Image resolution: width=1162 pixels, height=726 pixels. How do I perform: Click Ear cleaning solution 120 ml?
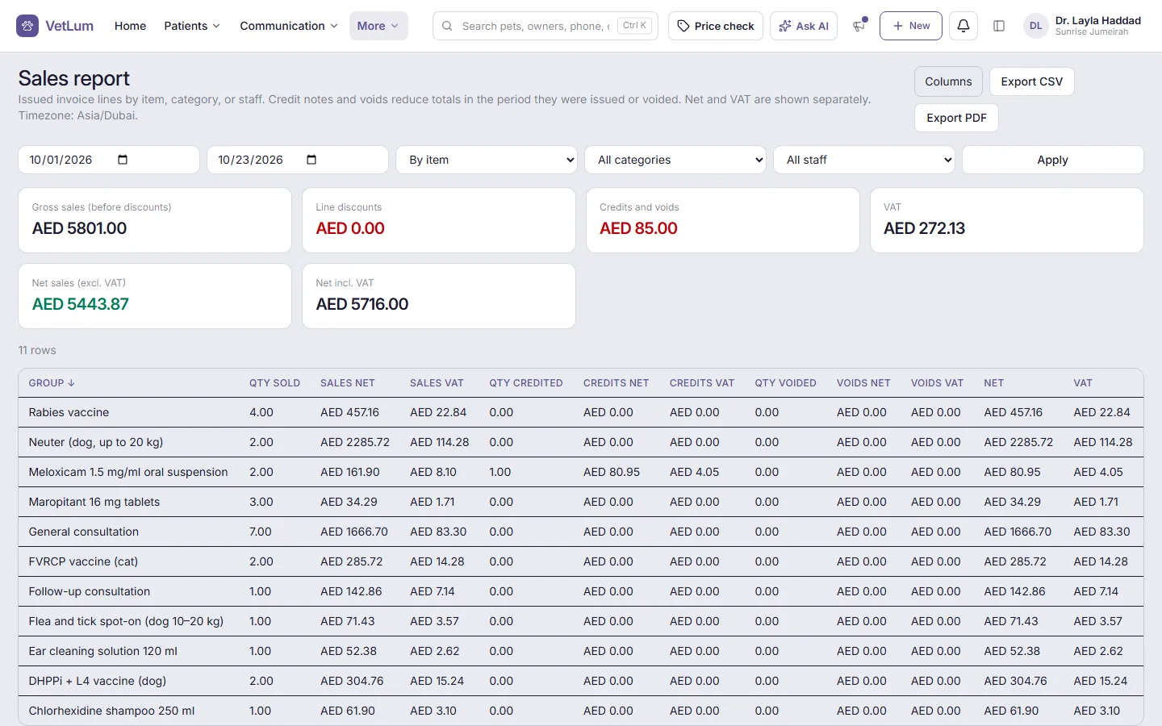click(x=103, y=651)
